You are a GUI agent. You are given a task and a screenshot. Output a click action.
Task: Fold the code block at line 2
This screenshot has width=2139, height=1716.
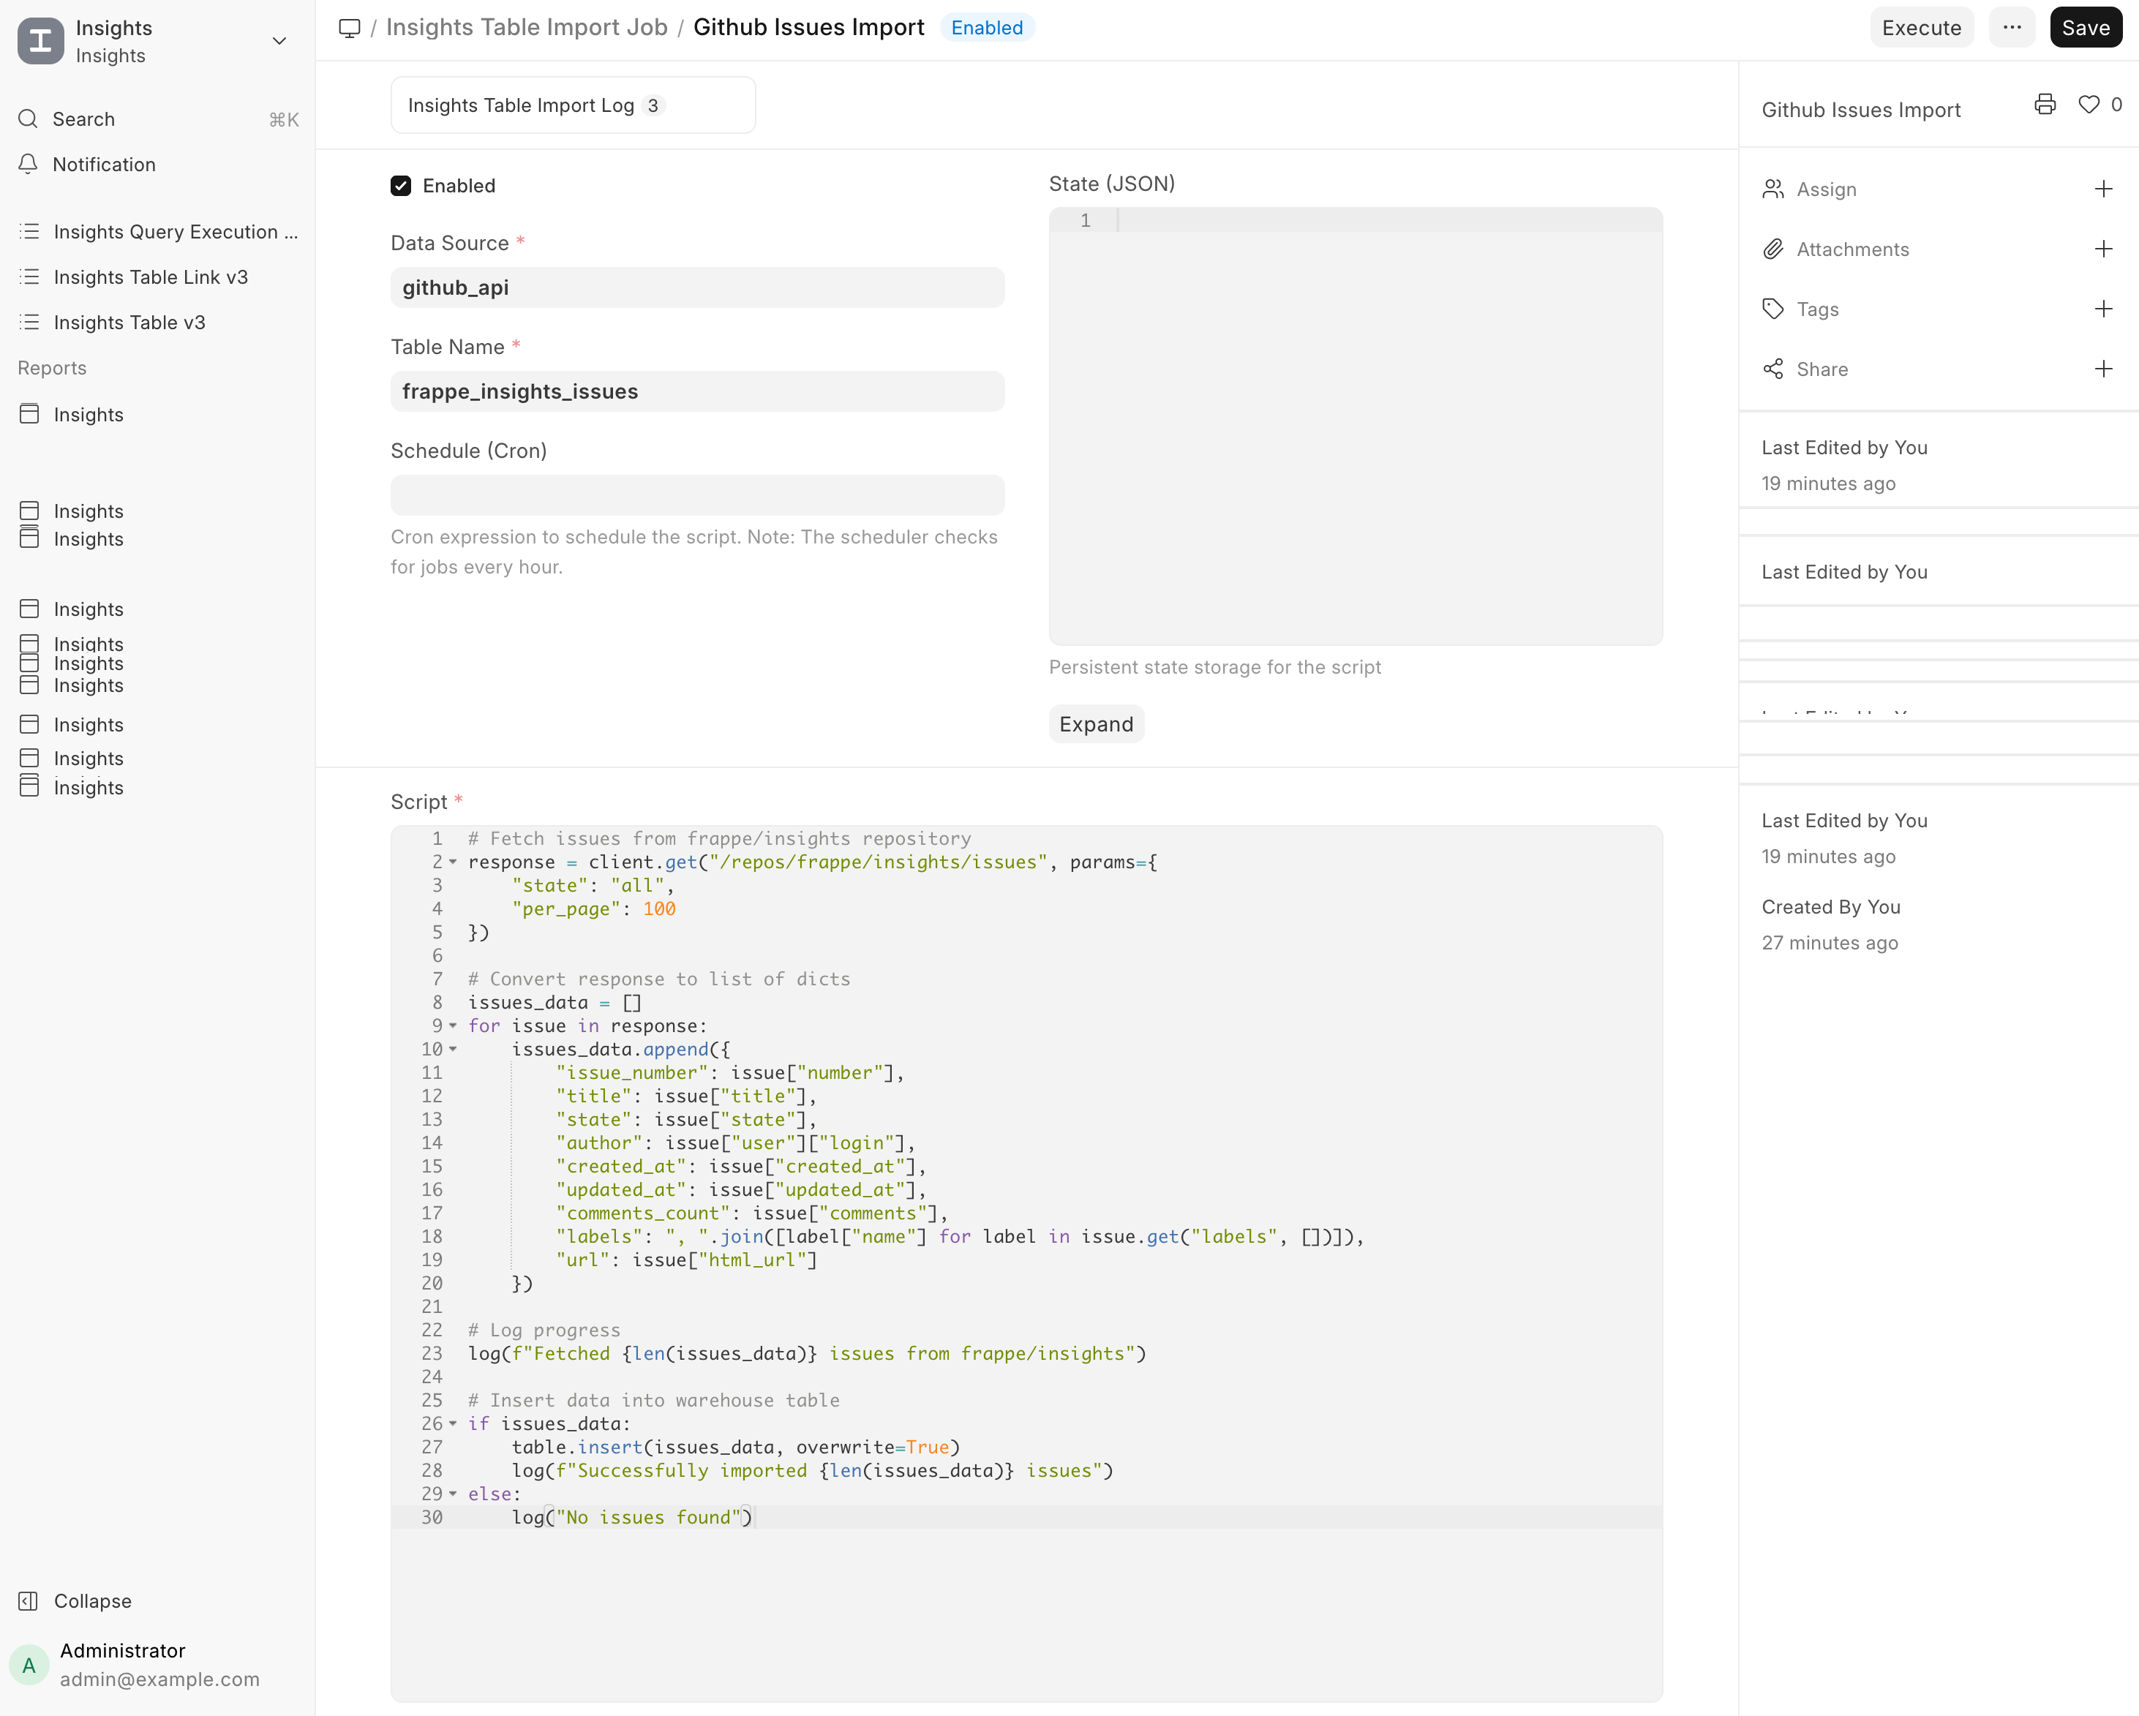point(454,862)
